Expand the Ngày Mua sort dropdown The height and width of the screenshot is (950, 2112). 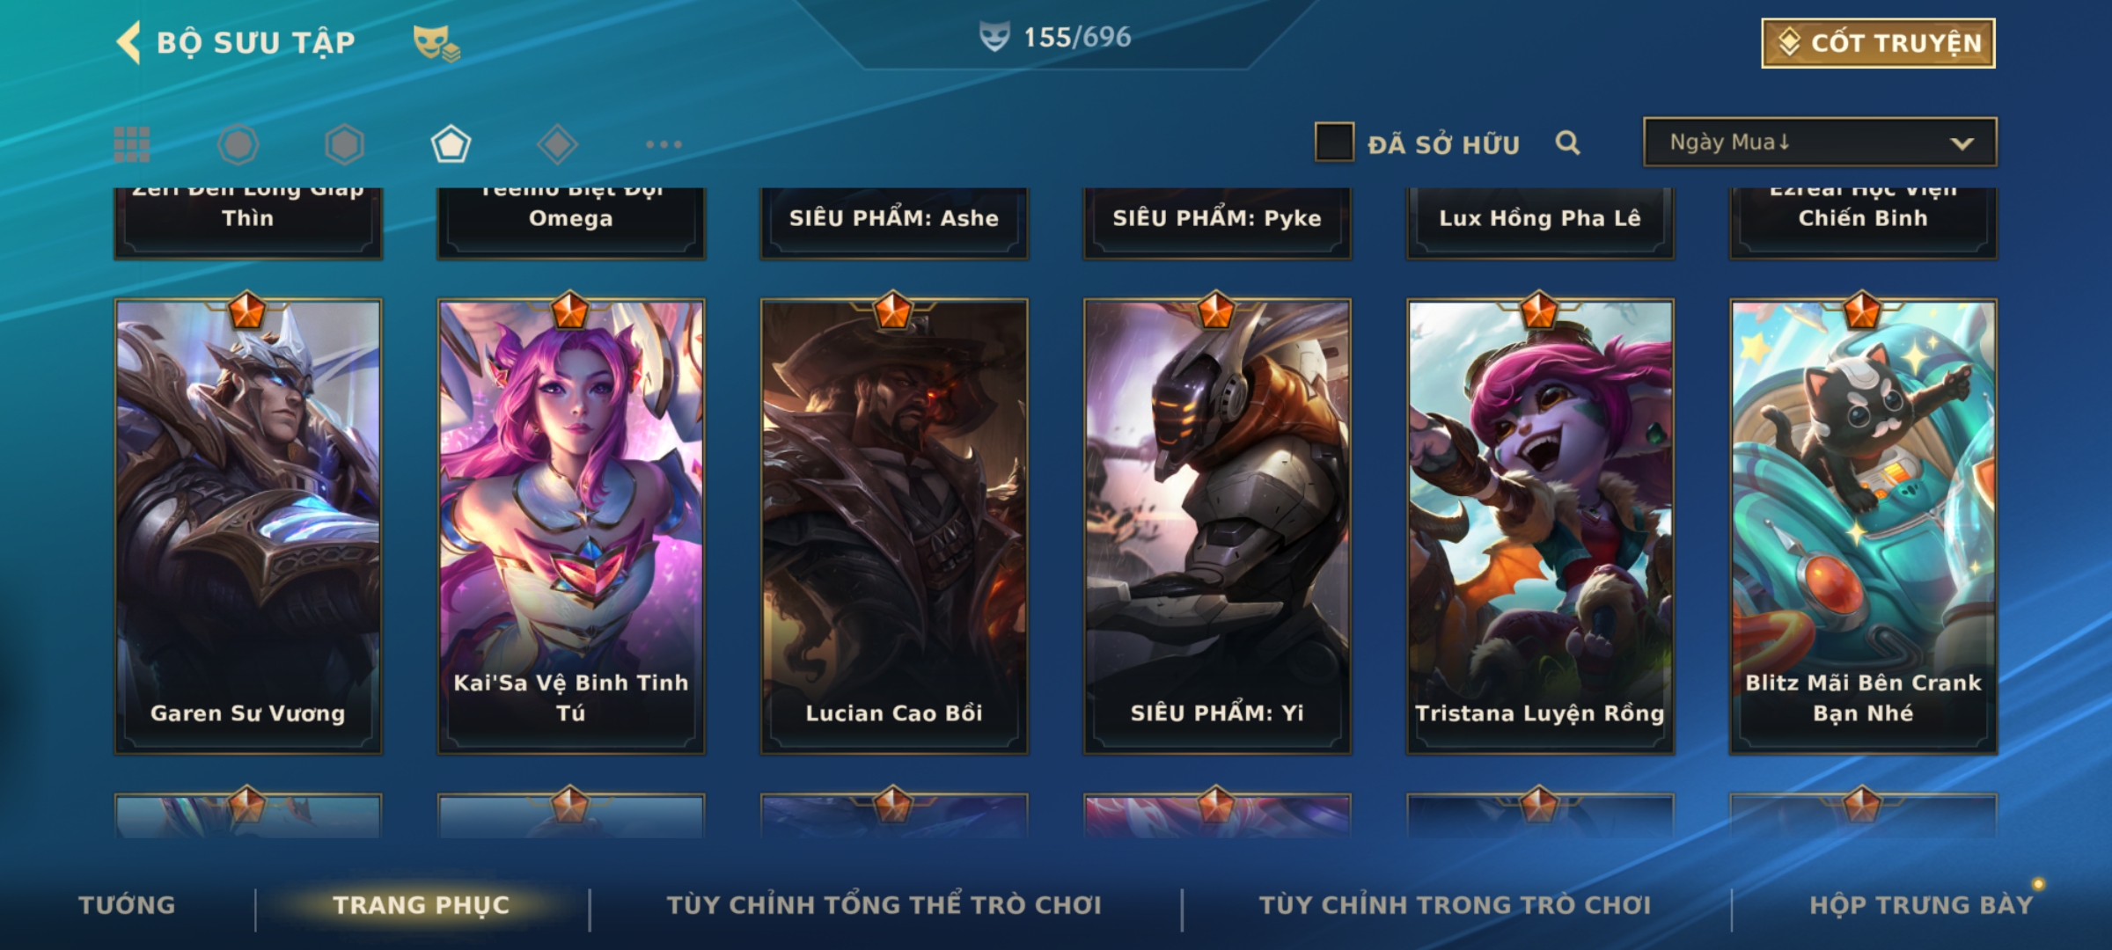1820,142
